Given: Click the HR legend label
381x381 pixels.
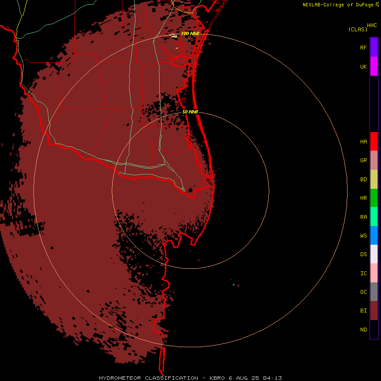Looking at the screenshot, I should [363, 198].
